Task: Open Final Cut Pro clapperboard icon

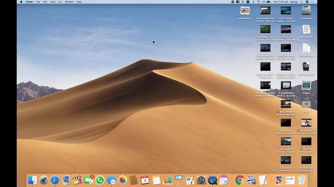Action: click(77, 180)
